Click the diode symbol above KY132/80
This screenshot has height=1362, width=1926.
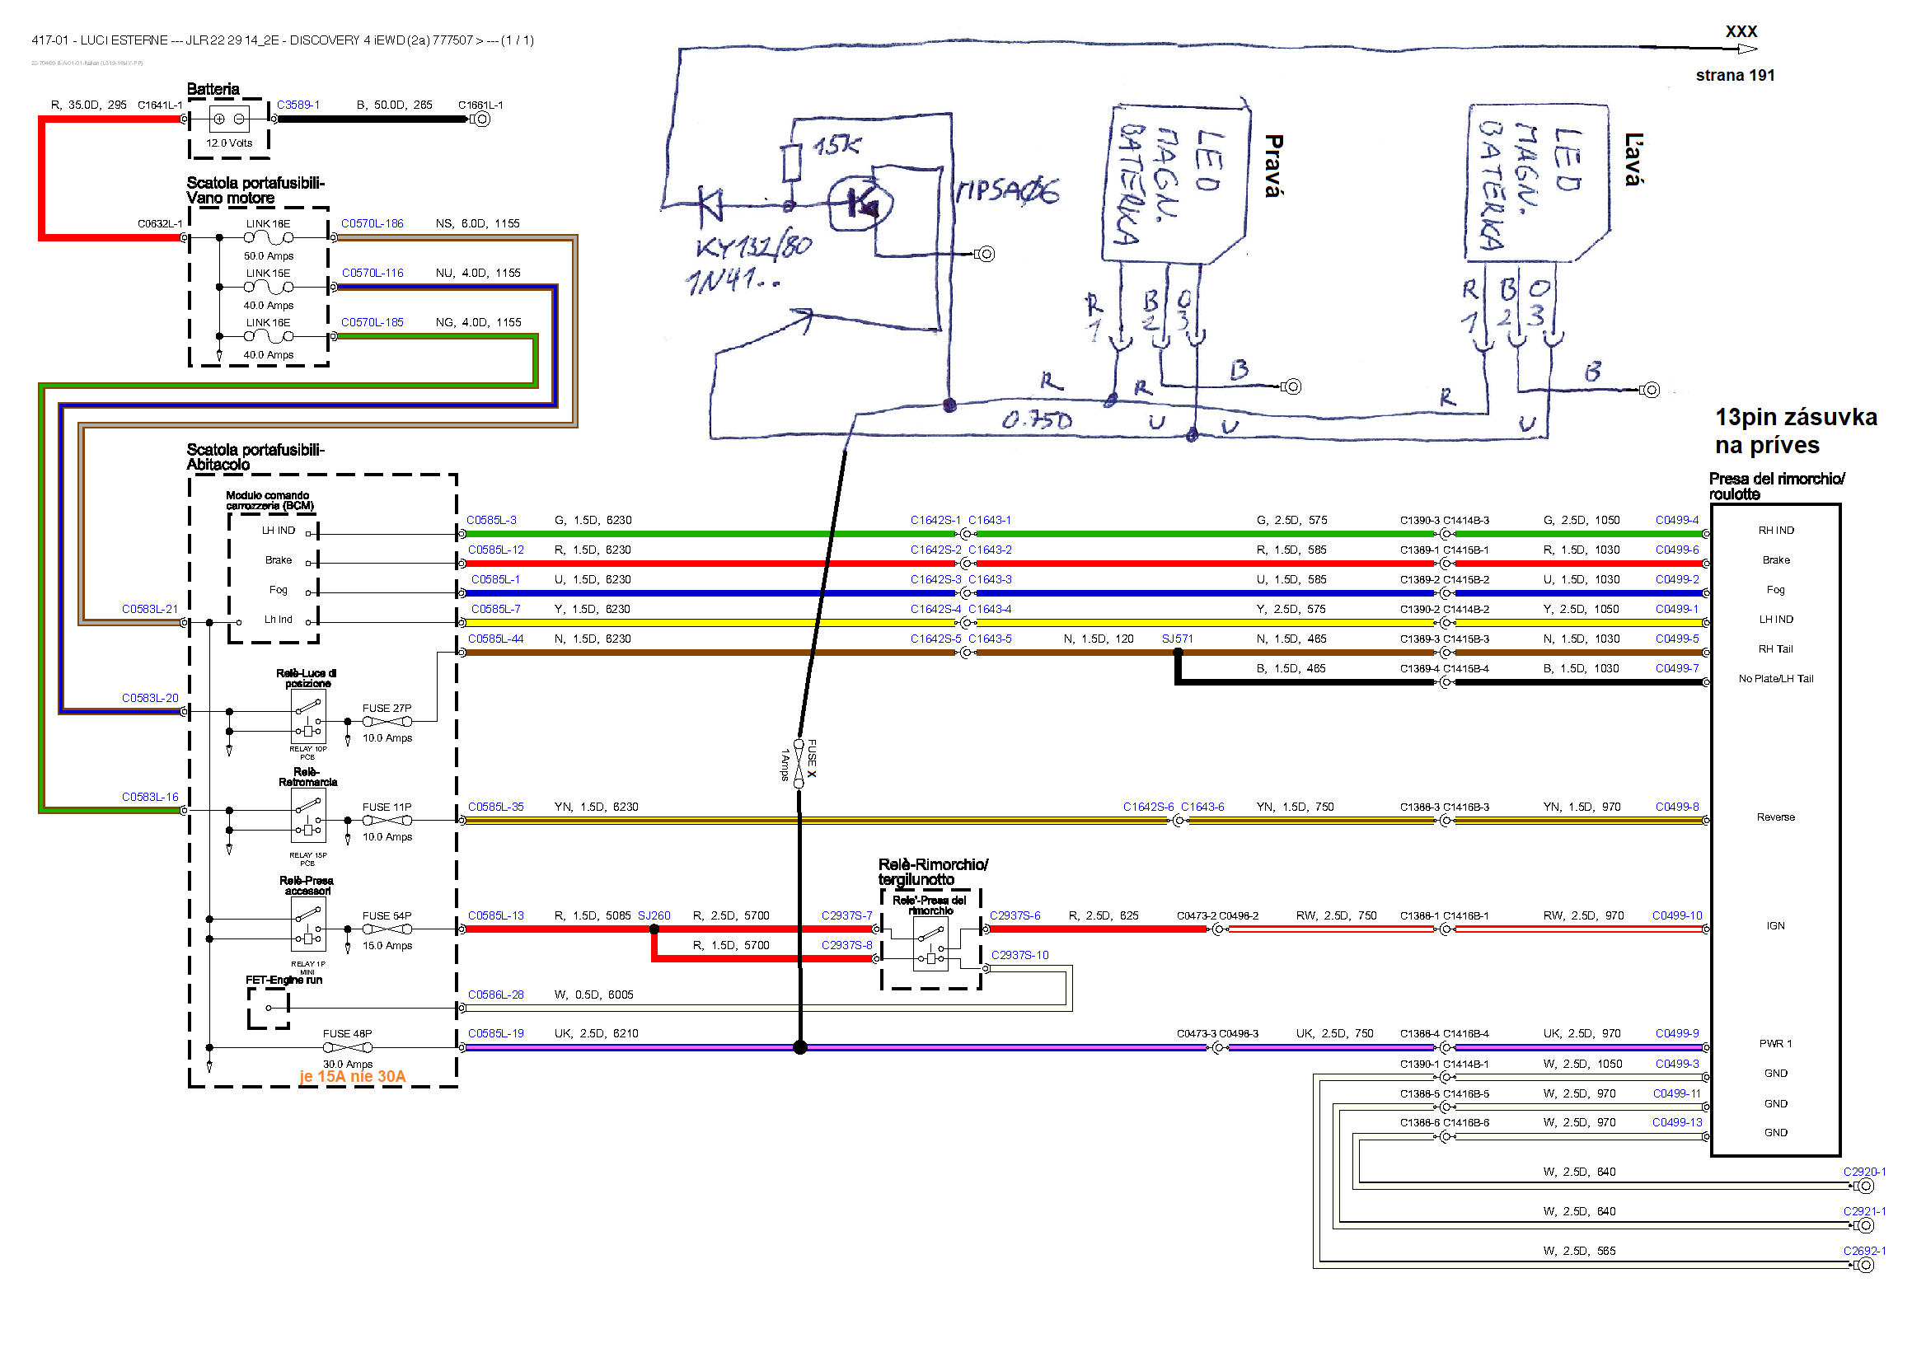pos(711,203)
